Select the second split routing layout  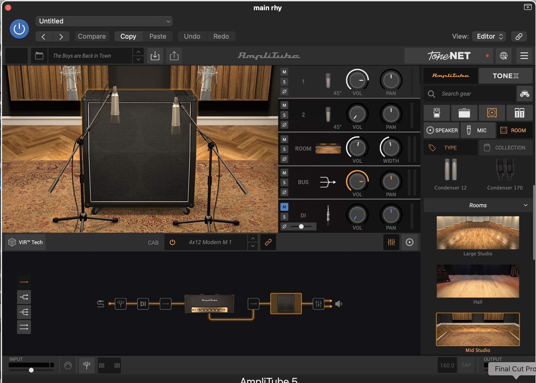24,297
